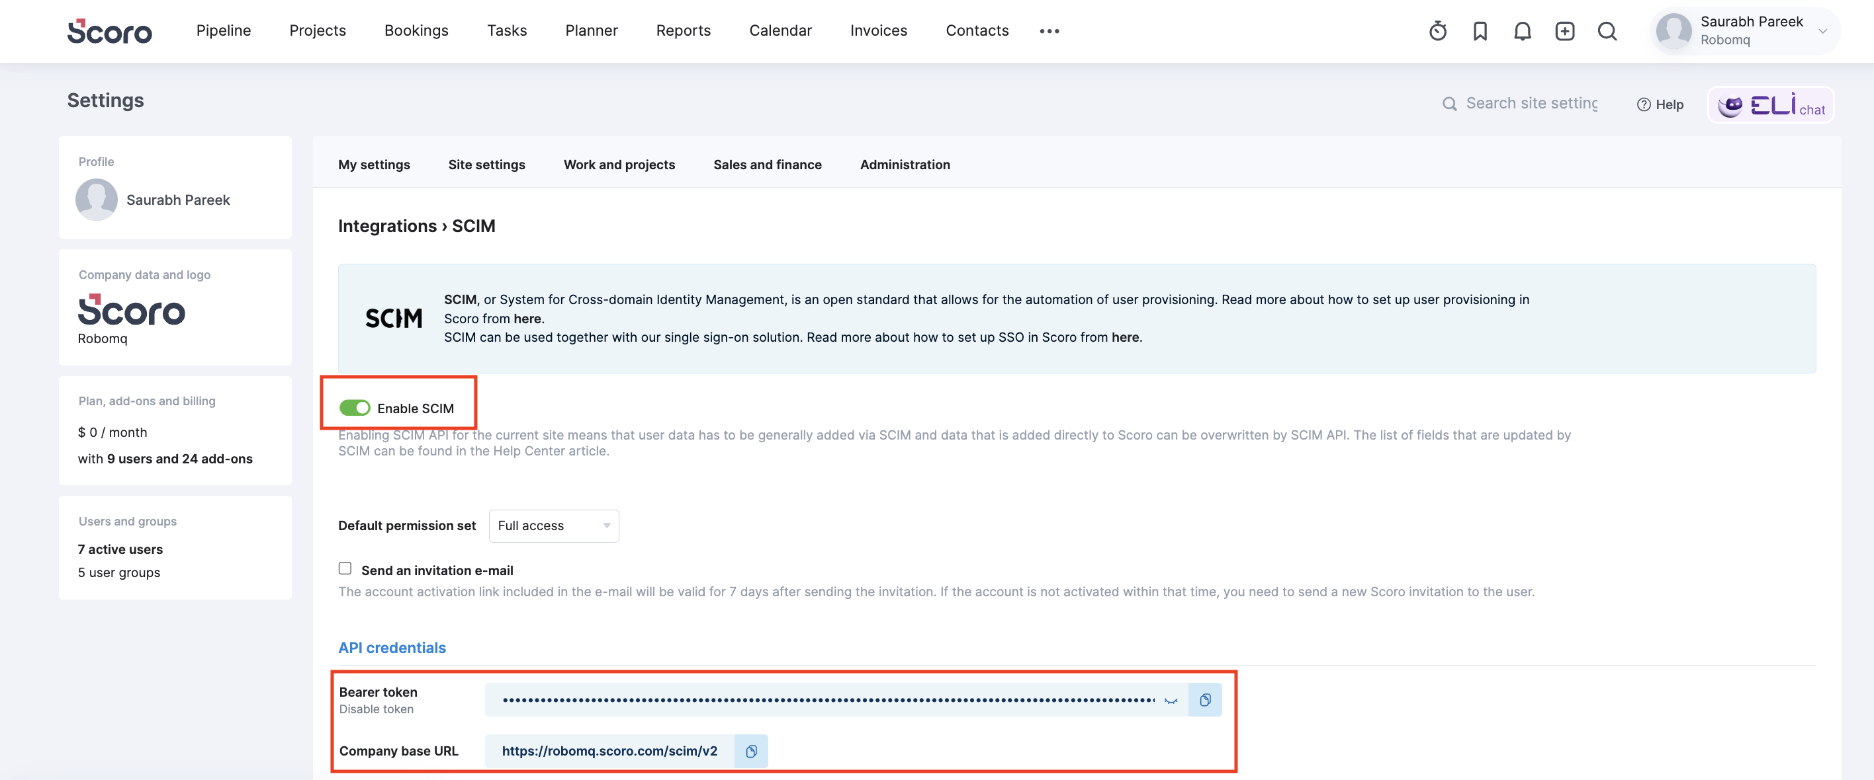Image resolution: width=1874 pixels, height=780 pixels.
Task: Switch to Administration tab
Action: (905, 165)
